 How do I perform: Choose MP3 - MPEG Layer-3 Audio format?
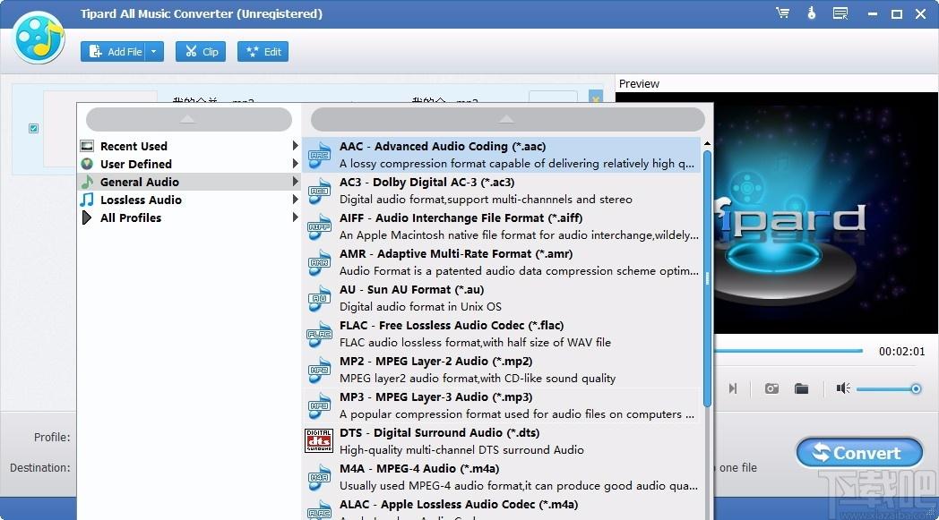tap(501, 405)
